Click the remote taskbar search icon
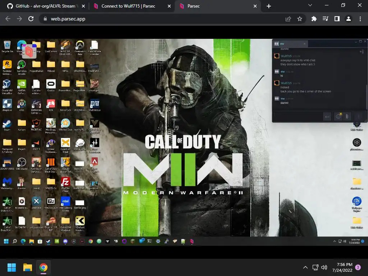 [x=14, y=241]
